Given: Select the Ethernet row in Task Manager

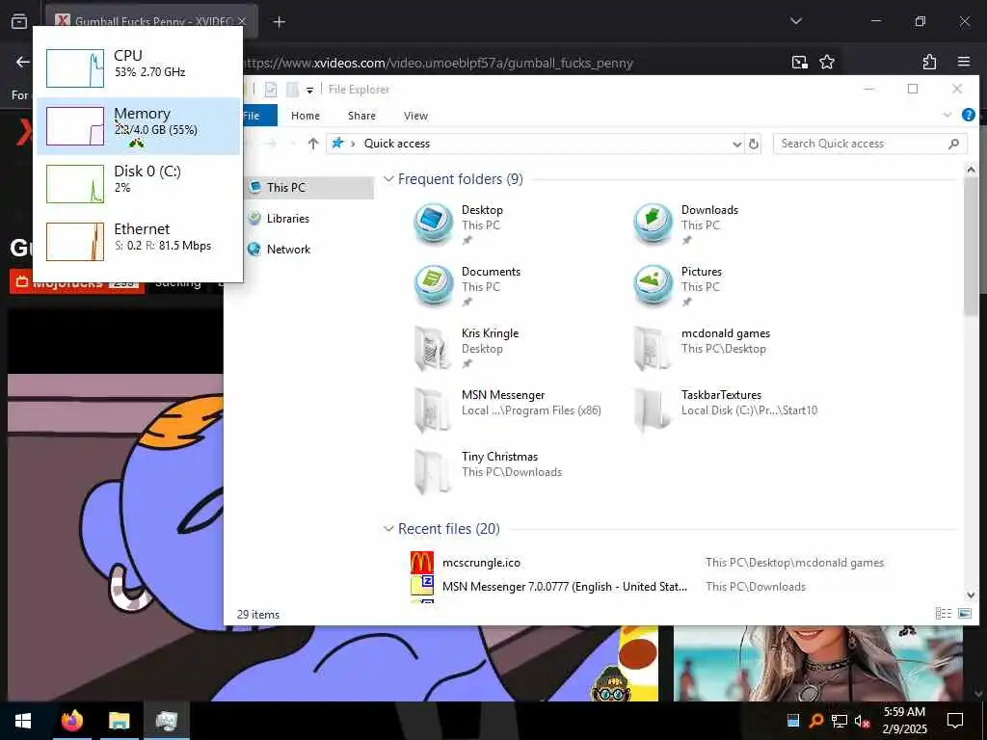Looking at the screenshot, I should [138, 242].
